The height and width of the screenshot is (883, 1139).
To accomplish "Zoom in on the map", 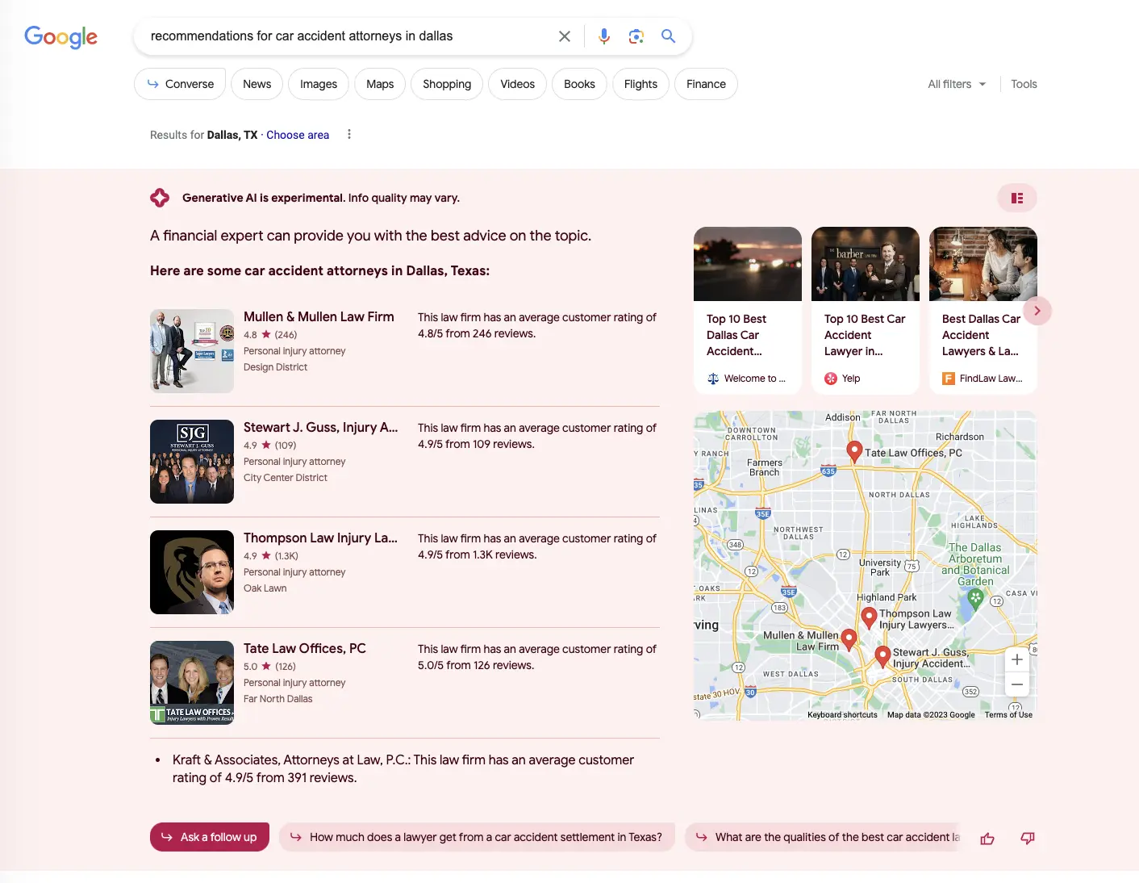I will click(1017, 659).
